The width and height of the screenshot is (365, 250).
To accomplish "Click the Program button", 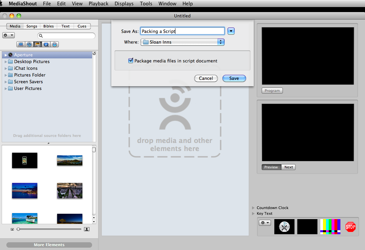I will [272, 91].
